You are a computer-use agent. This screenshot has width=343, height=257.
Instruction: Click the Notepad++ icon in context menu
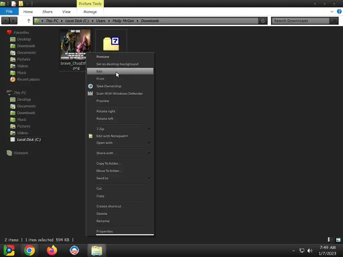(90, 136)
